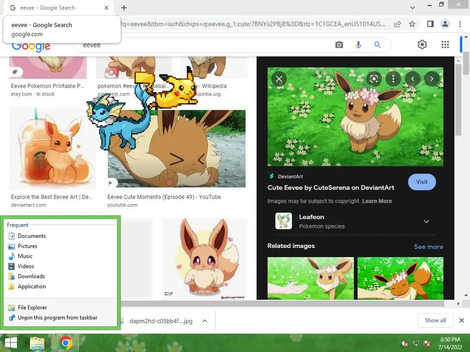
Task: Close the downloads bar
Action: [x=462, y=320]
